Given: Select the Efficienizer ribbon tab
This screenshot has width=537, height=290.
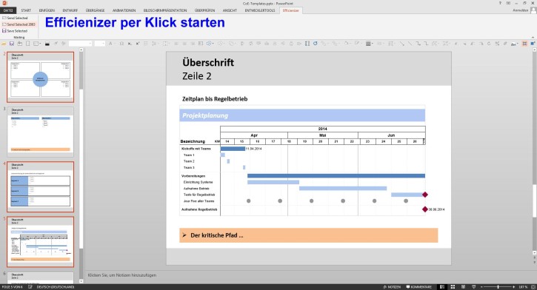Looking at the screenshot, I should [x=291, y=10].
